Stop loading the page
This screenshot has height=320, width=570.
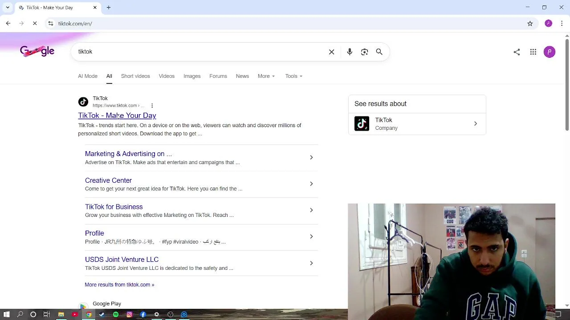35,24
